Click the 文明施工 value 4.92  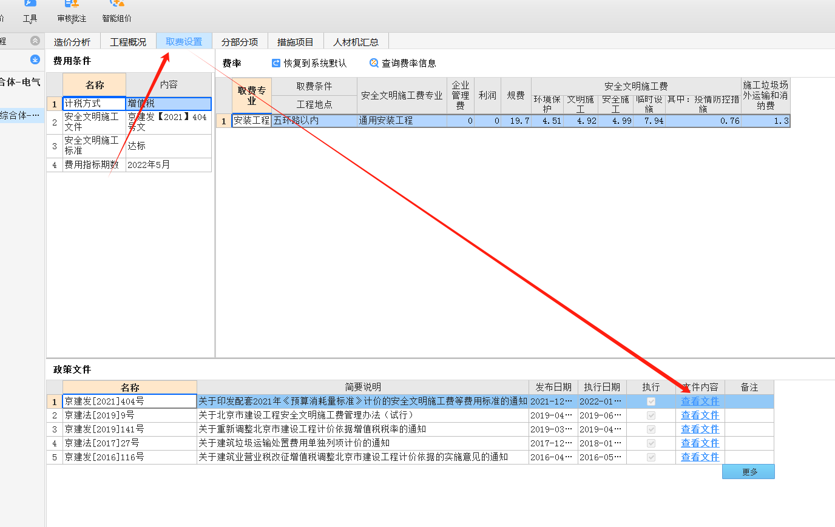click(581, 121)
